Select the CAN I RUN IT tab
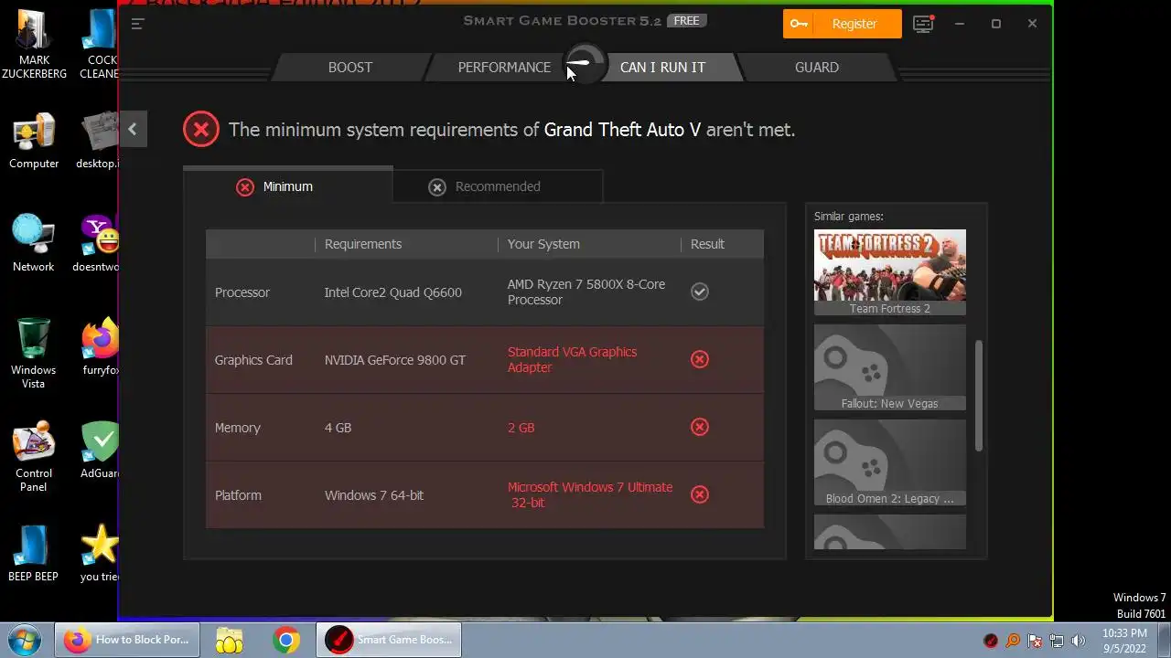Screen dimensions: 1171x658 tap(662, 67)
